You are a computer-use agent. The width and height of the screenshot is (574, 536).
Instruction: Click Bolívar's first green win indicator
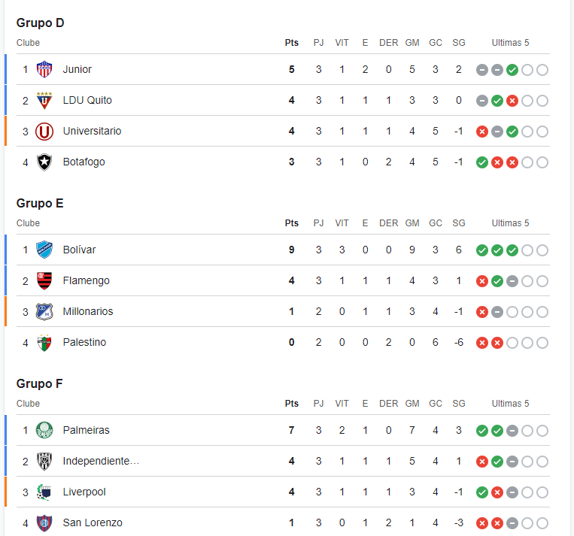[482, 250]
